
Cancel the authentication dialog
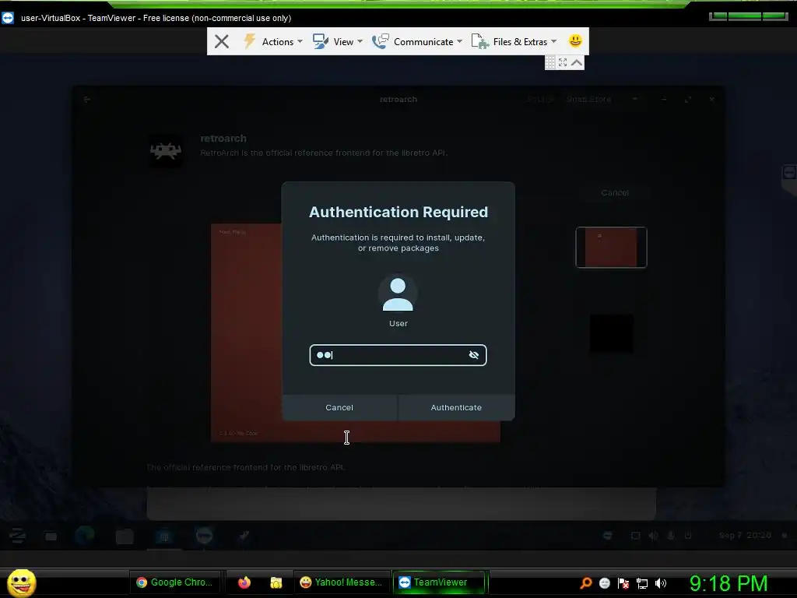coord(339,407)
